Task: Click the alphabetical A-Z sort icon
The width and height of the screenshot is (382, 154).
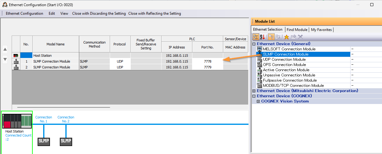Action: pos(263,37)
